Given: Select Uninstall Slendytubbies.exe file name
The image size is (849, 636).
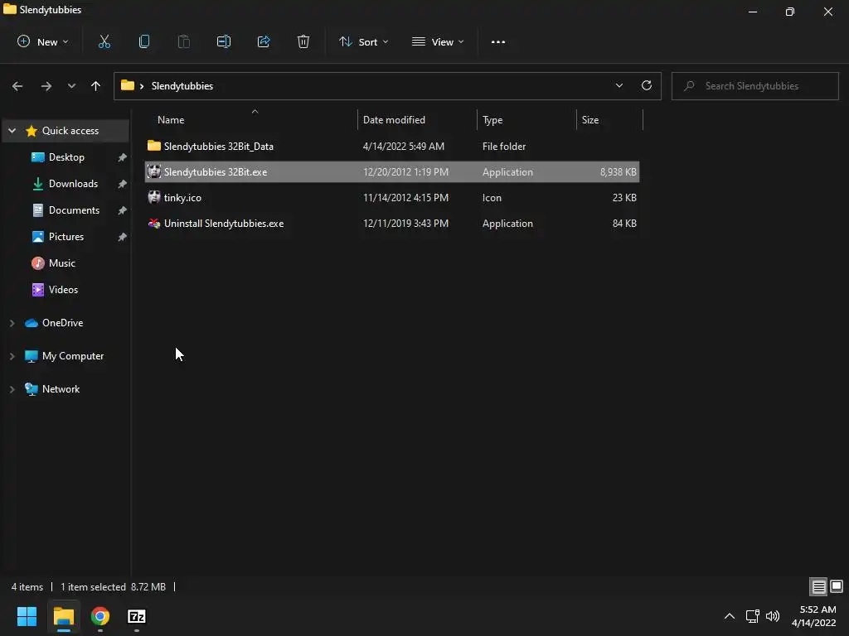Looking at the screenshot, I should (224, 224).
